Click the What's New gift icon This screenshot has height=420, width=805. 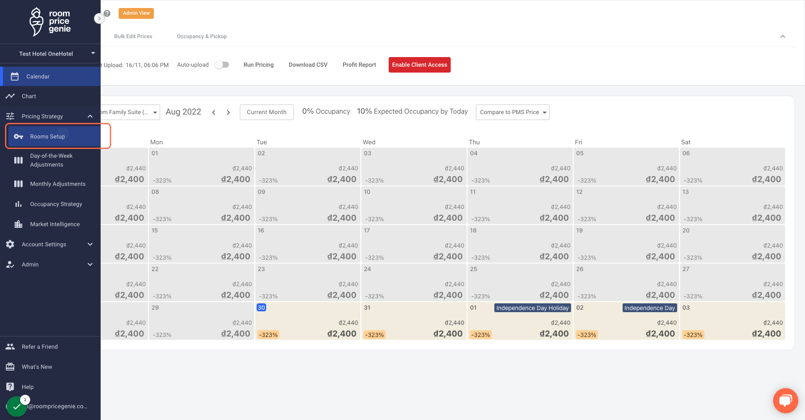pos(10,367)
